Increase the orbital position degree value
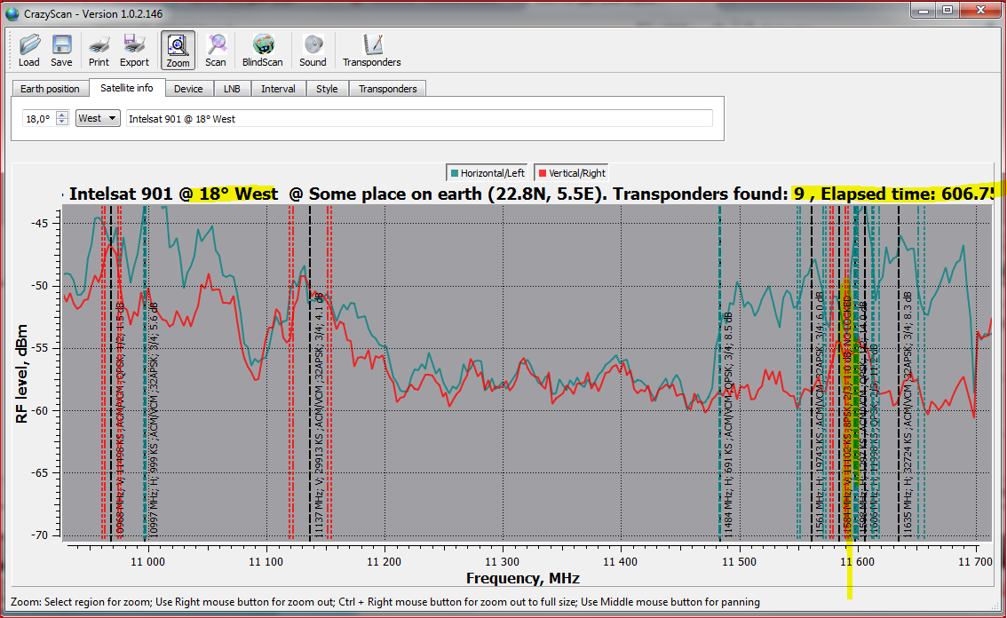1007x618 pixels. [x=62, y=115]
